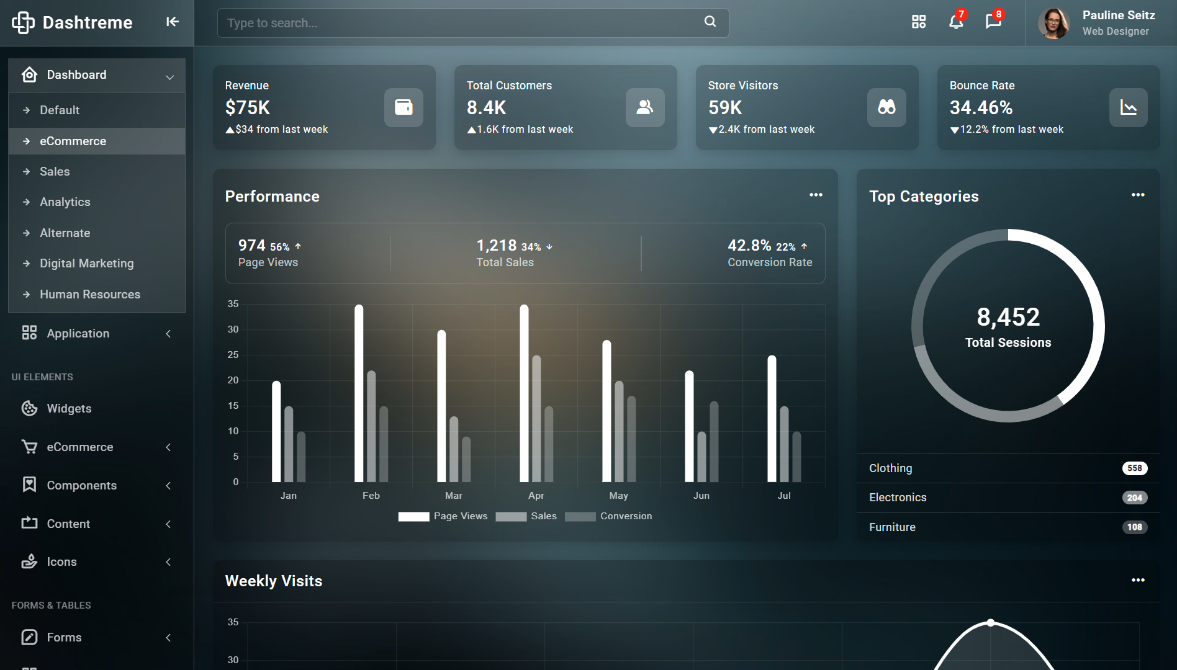This screenshot has width=1177, height=670.
Task: Toggle Page Views series in chart legend
Action: pyautogui.click(x=443, y=516)
